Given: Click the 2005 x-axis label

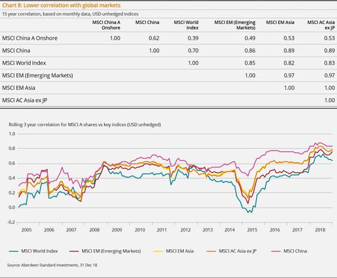Looking at the screenshot, I should (26, 230).
